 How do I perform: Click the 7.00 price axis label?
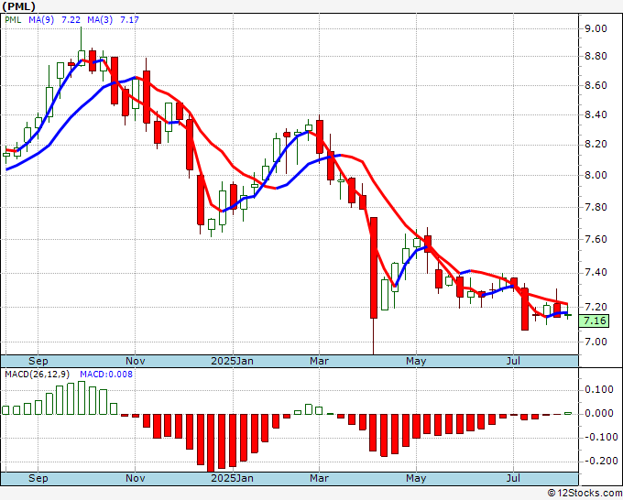[596, 342]
